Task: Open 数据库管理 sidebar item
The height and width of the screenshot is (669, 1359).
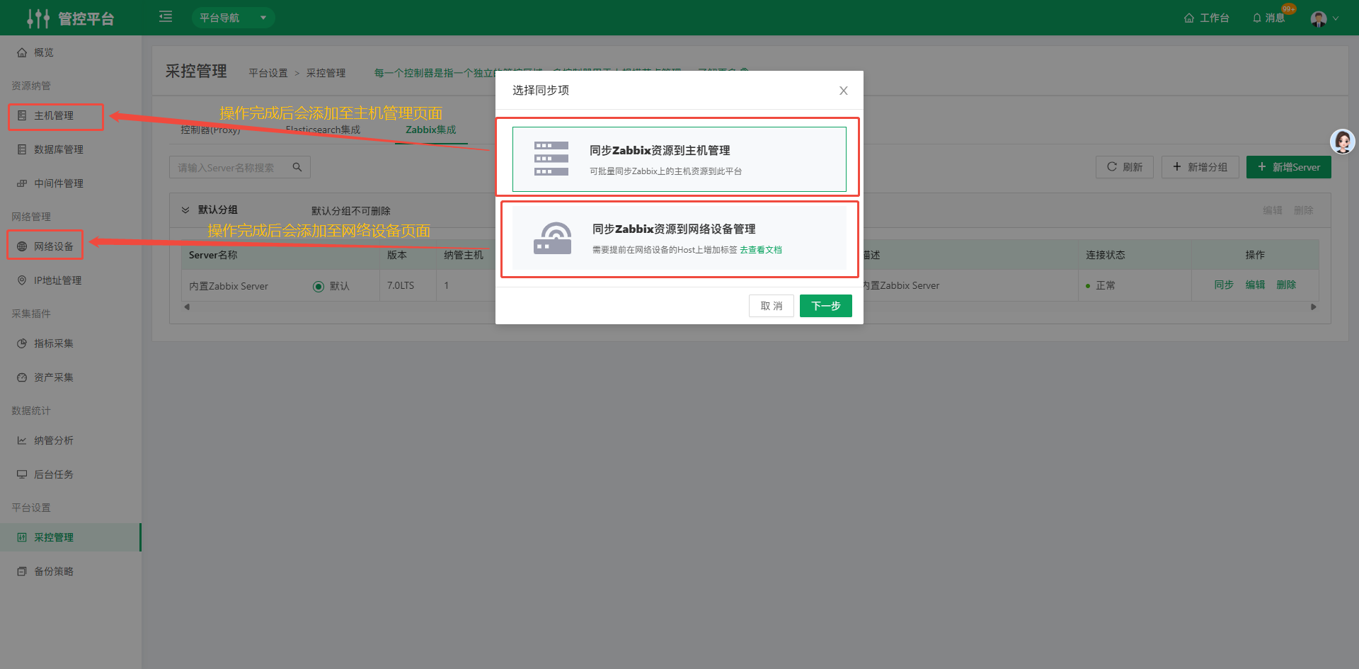Action: point(71,149)
